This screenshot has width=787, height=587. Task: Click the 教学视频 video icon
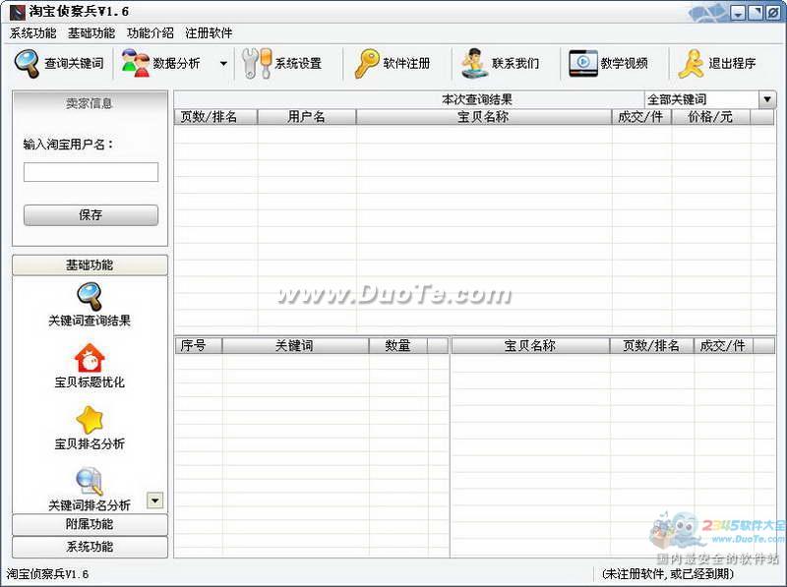(583, 63)
